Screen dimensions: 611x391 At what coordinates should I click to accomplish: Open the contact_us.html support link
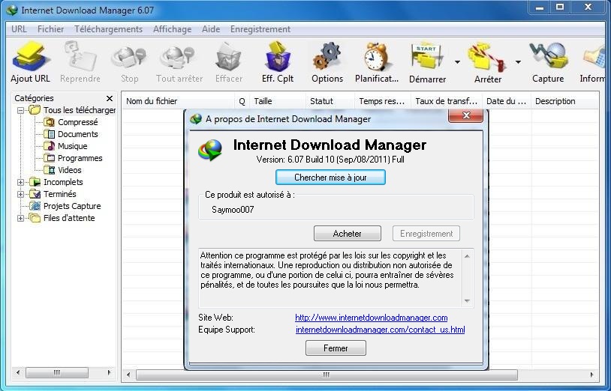(x=381, y=330)
